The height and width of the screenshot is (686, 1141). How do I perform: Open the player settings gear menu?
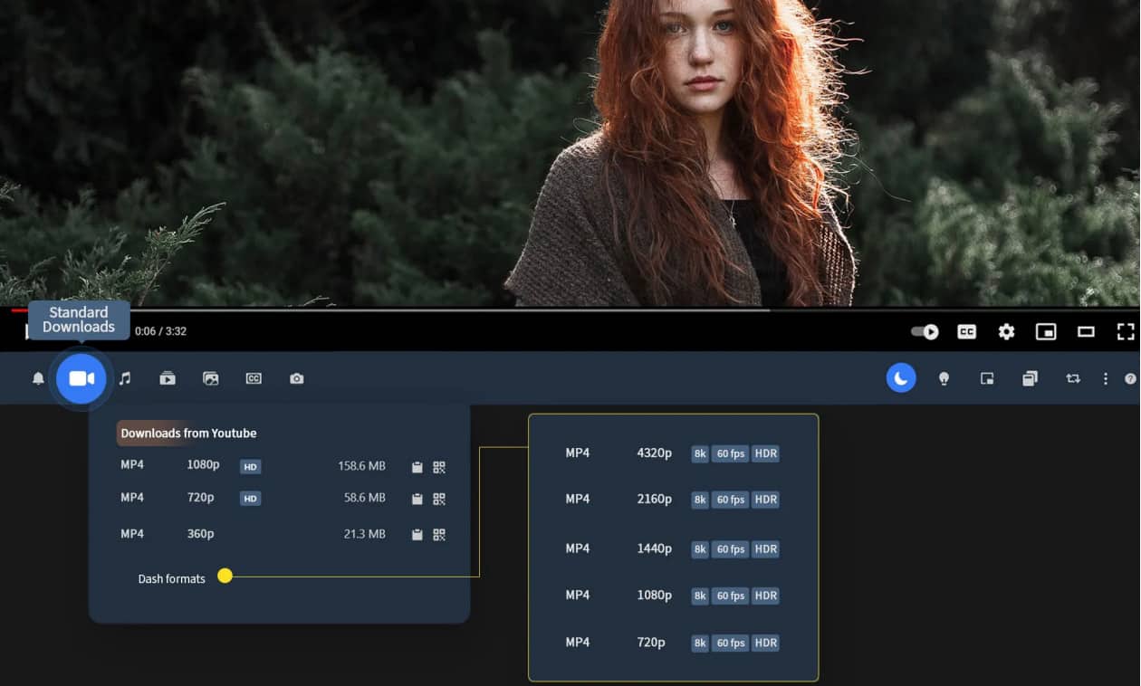point(1006,332)
